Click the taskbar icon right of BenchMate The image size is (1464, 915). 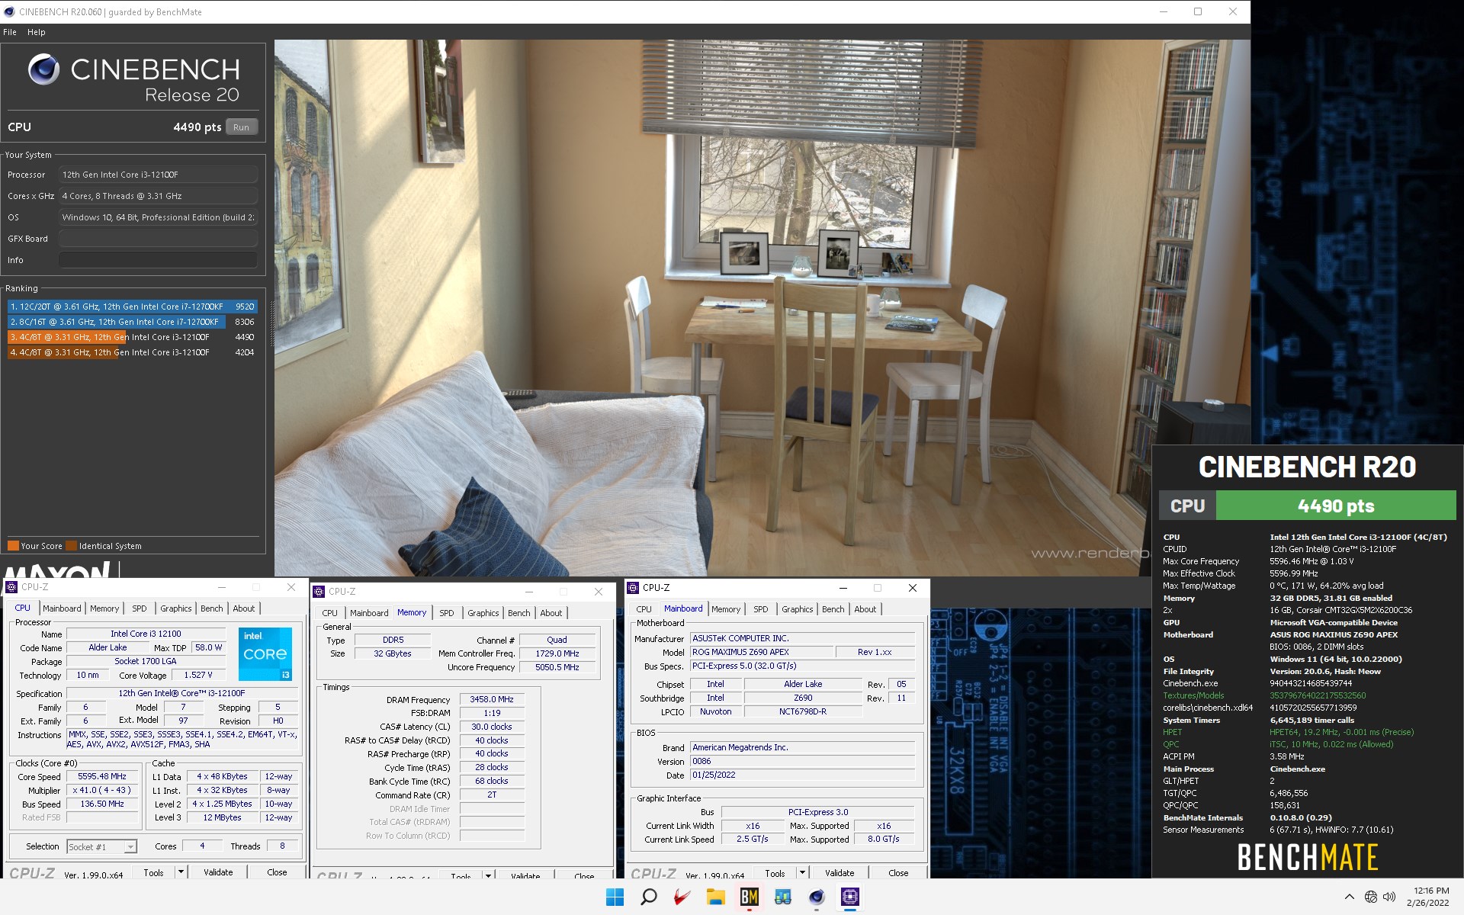(x=782, y=897)
